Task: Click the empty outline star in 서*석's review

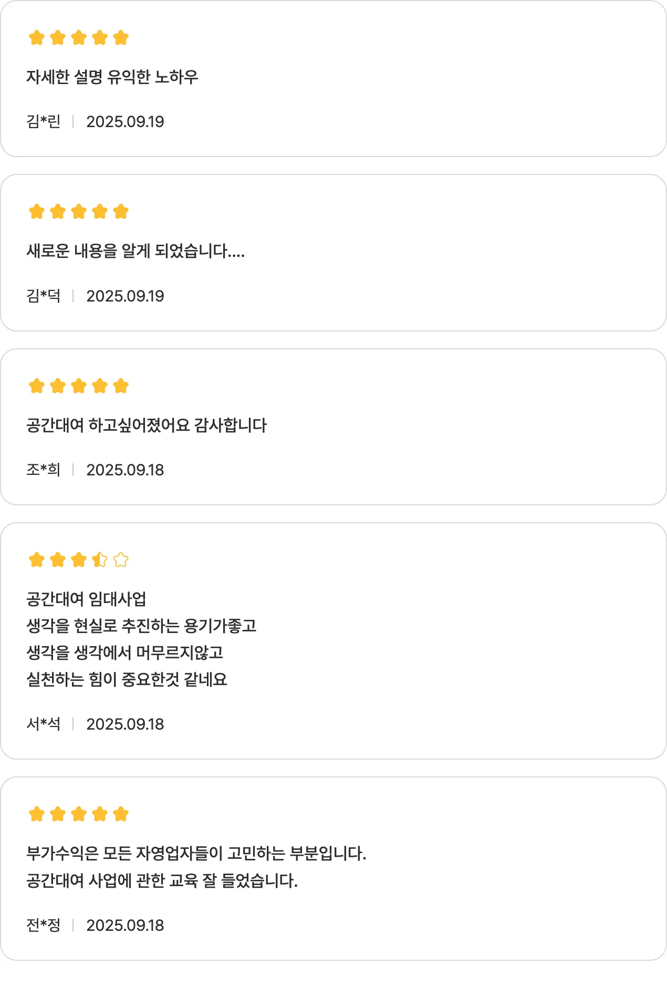Action: (x=121, y=560)
